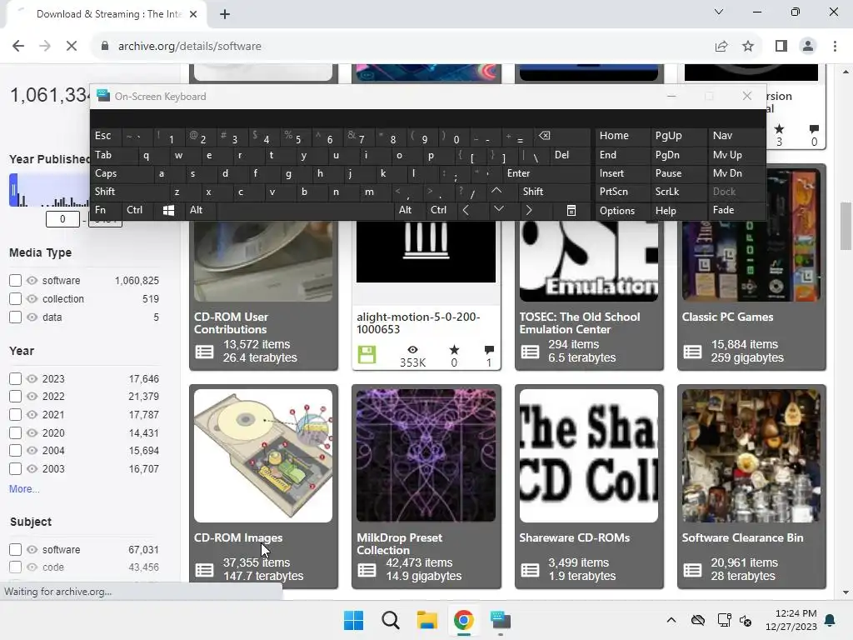Click the Windows logo key on On-Screen Keyboard
The height and width of the screenshot is (640, 853).
(168, 210)
